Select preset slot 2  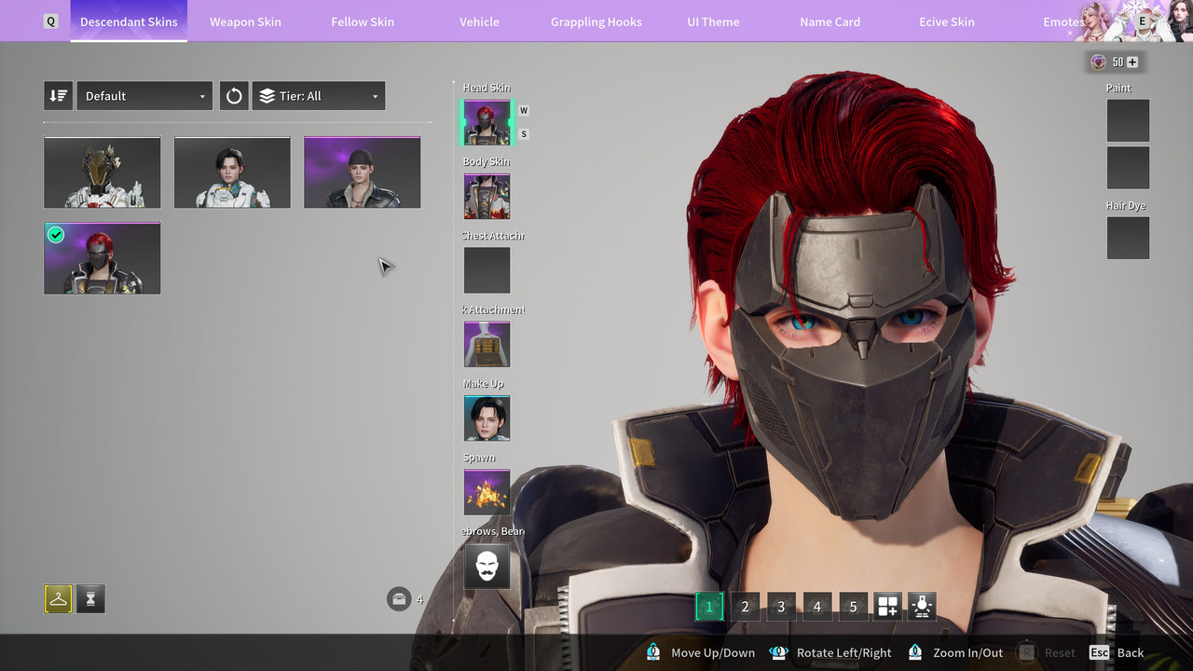[x=745, y=607]
